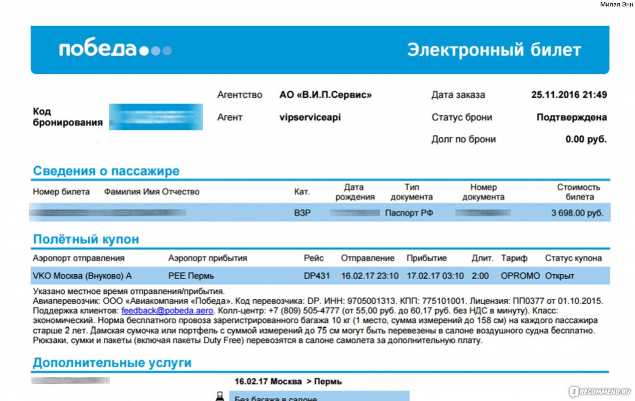Click the 'Дополнительные услуги' section heading
This screenshot has height=401, width=635.
click(112, 363)
